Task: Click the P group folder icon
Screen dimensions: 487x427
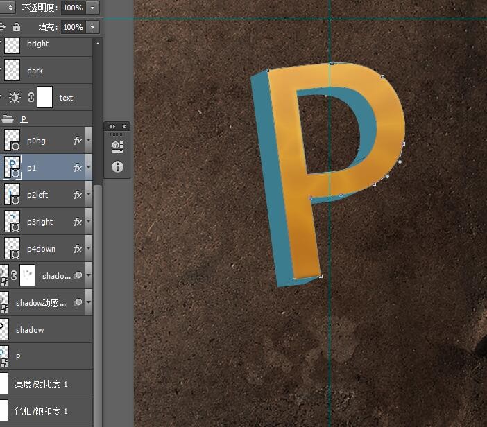Action: coord(8,119)
